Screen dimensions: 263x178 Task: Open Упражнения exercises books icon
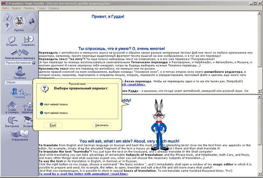point(18,134)
